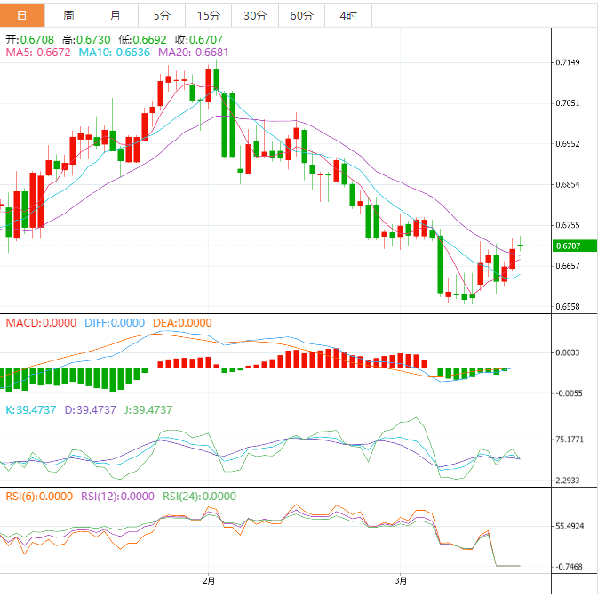Click the 3月 marker on time axis
Screen dimensions: 598x598
pos(401,581)
